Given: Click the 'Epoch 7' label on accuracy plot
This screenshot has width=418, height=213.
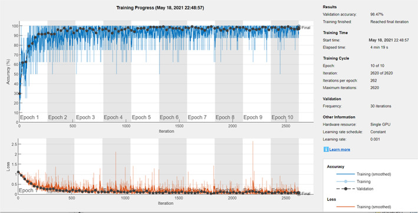Looking at the screenshot, I should pos(197,117).
